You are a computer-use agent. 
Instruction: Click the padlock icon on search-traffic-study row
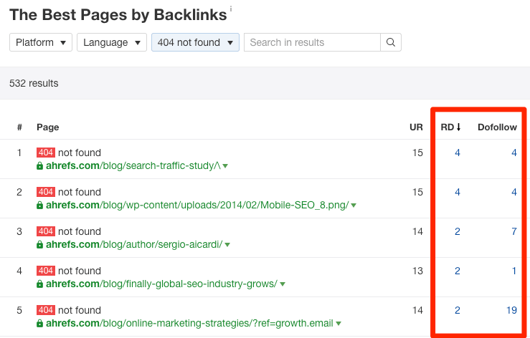40,166
